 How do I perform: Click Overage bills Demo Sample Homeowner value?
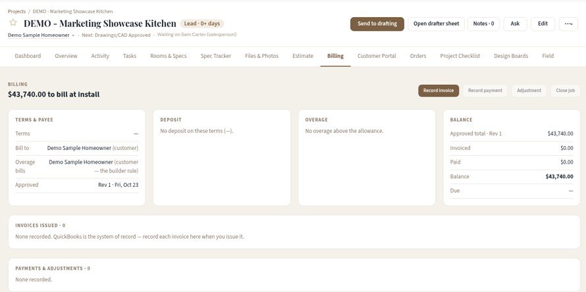(93, 166)
